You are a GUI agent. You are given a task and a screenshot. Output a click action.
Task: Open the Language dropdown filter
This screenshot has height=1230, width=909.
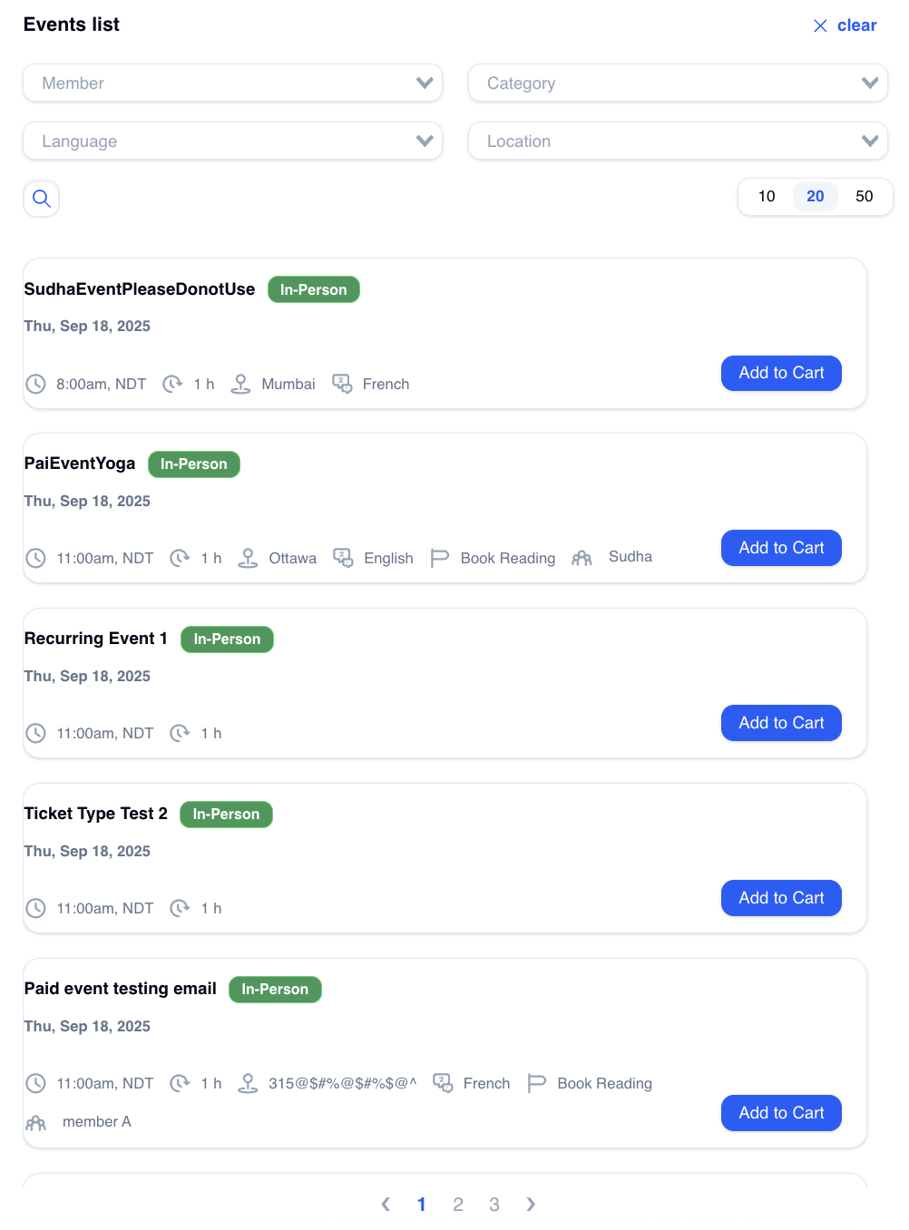[233, 142]
